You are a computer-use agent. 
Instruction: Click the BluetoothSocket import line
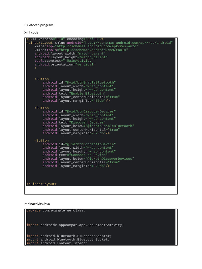pyautogui.click(x=68, y=240)
